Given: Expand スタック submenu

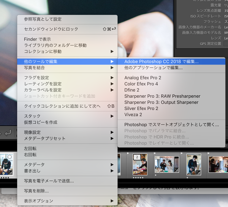Looking at the screenshot, I should (67, 116).
